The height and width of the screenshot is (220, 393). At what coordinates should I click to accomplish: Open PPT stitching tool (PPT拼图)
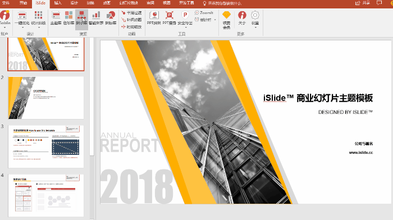(x=154, y=18)
